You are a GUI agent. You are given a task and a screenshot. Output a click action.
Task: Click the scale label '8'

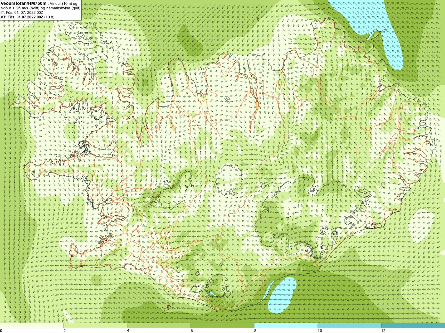tap(255, 331)
